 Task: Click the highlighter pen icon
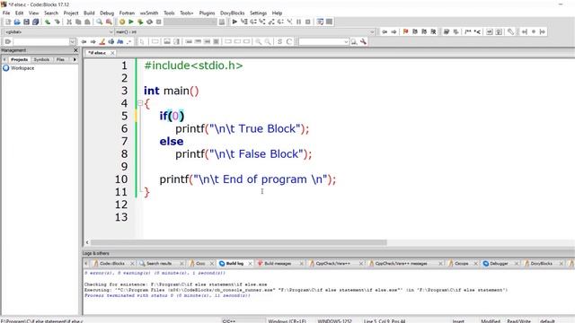[102, 42]
